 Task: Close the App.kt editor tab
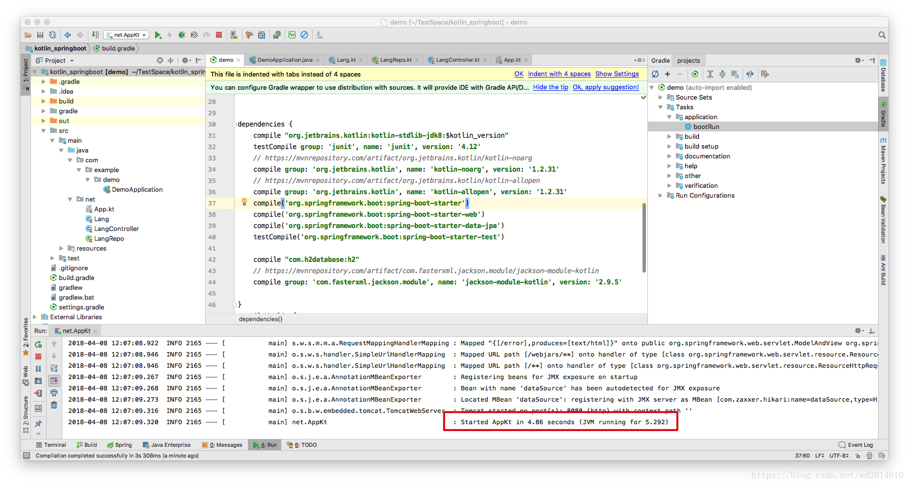[x=526, y=60]
